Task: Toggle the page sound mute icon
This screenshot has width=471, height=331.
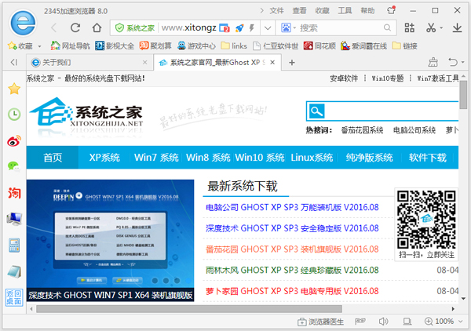Action: (x=383, y=322)
